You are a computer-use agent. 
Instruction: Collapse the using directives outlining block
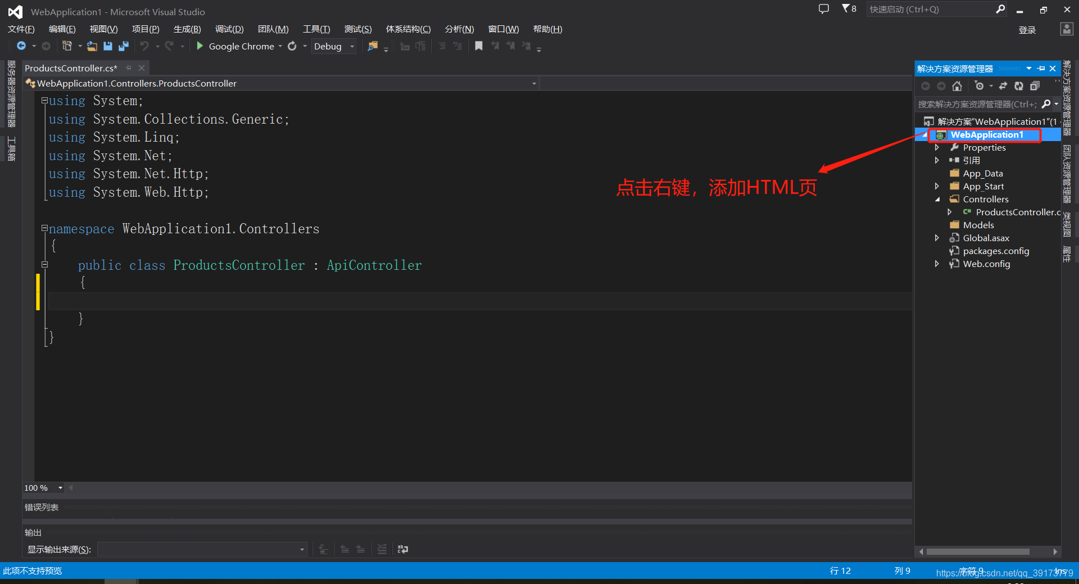coord(44,101)
